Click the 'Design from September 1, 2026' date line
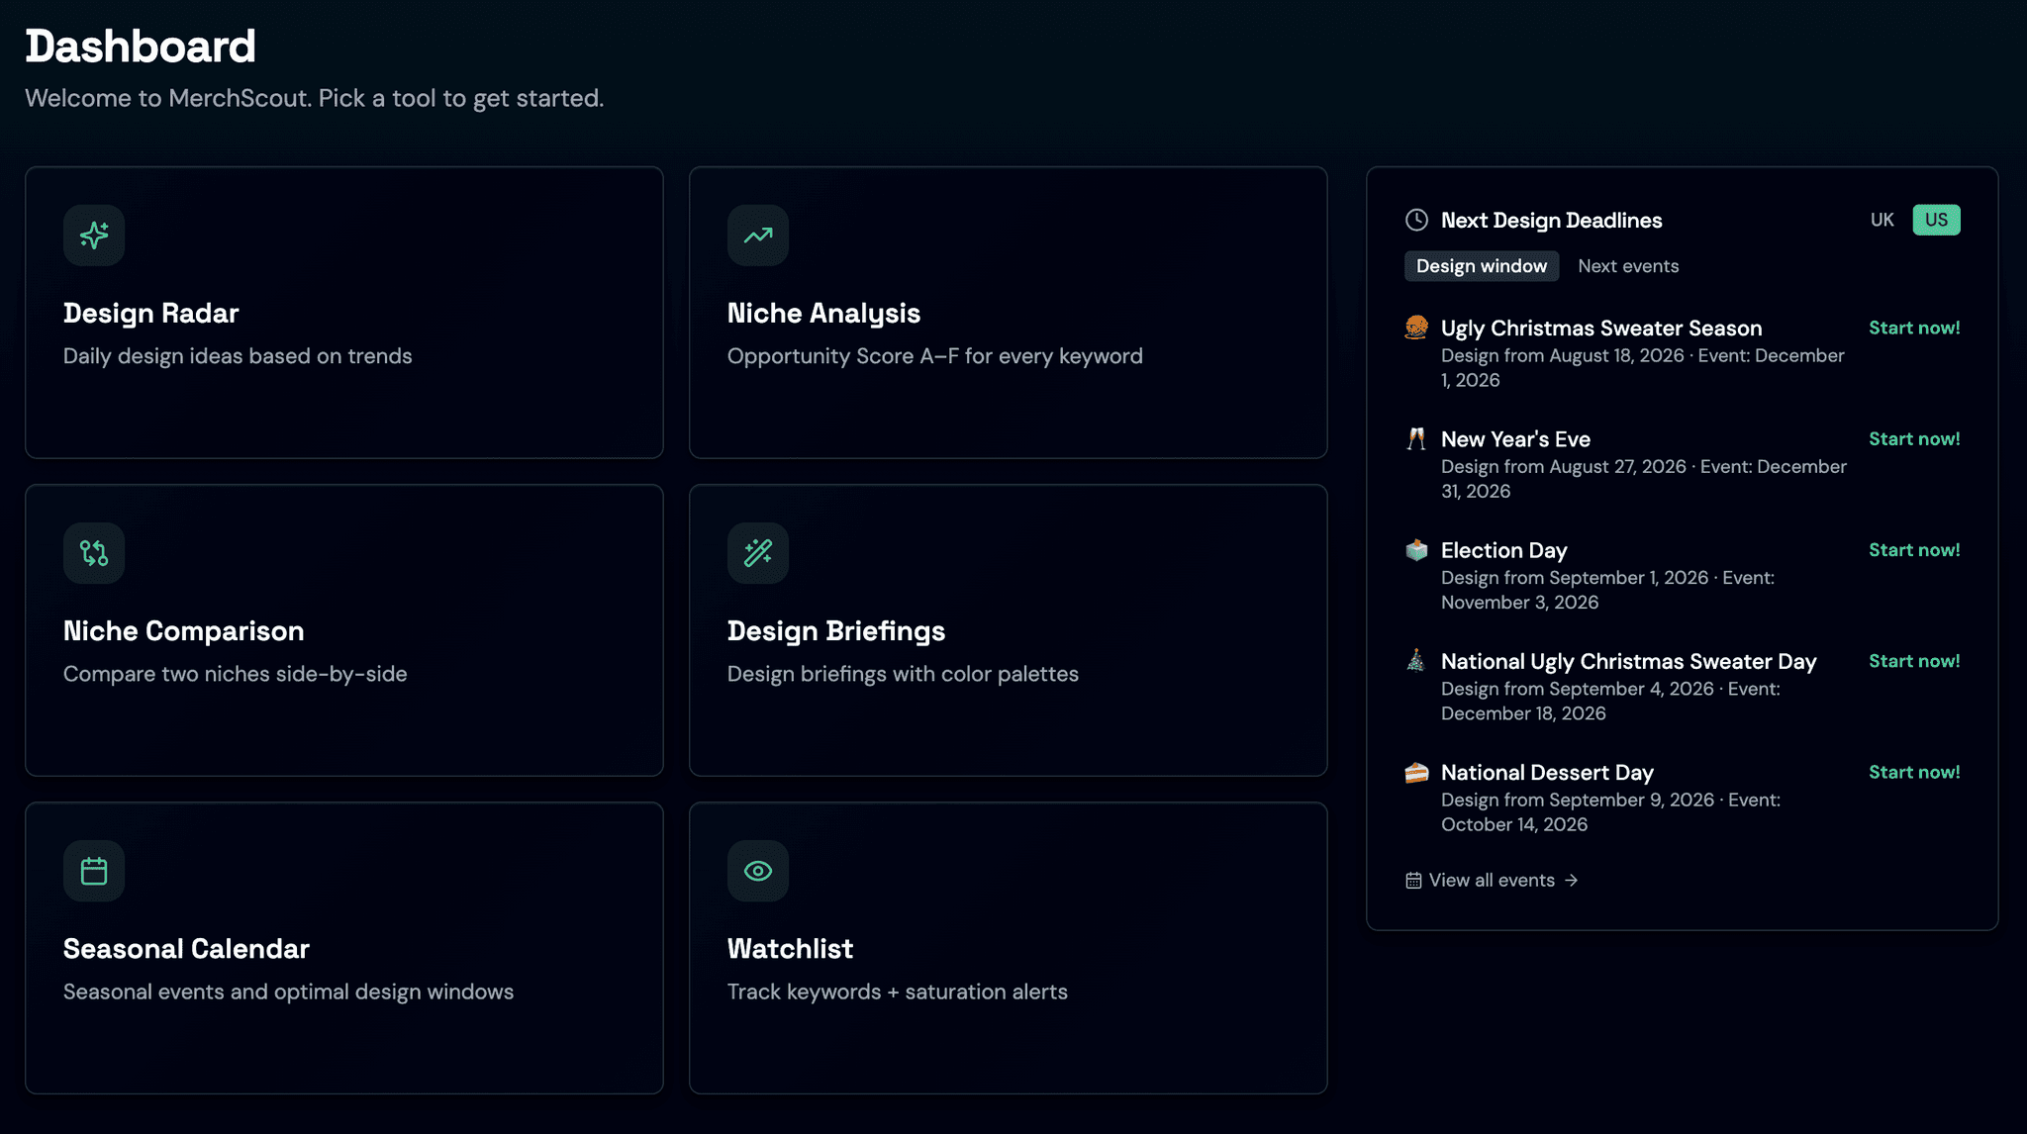The image size is (2027, 1134). coord(1607,590)
